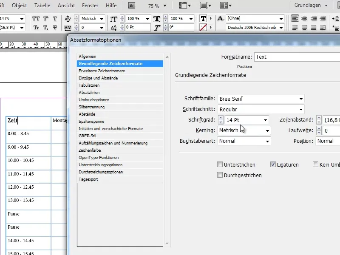Screen dimensions: 340x255
Task: Select the Tagsexport category
Action: point(120,179)
